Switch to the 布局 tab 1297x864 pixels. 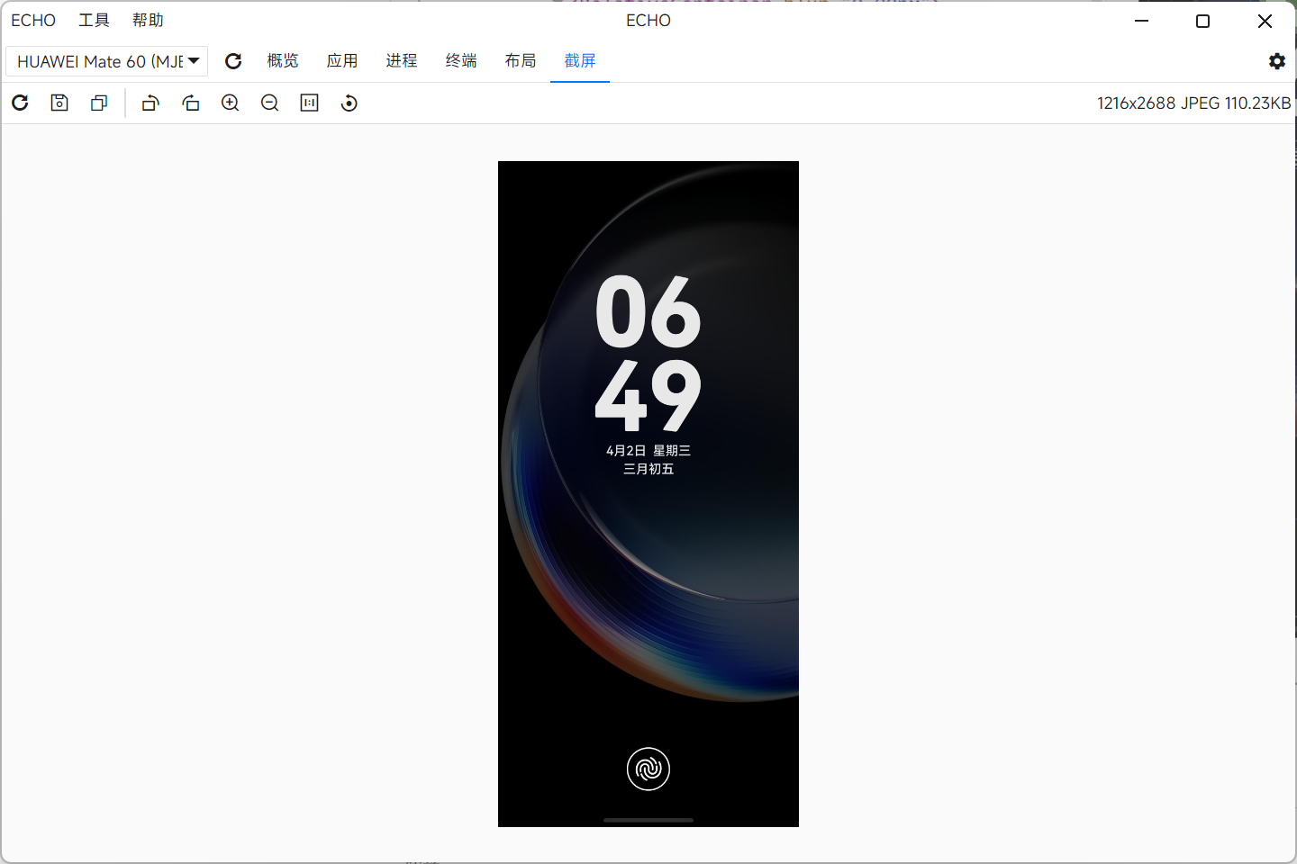(x=521, y=61)
